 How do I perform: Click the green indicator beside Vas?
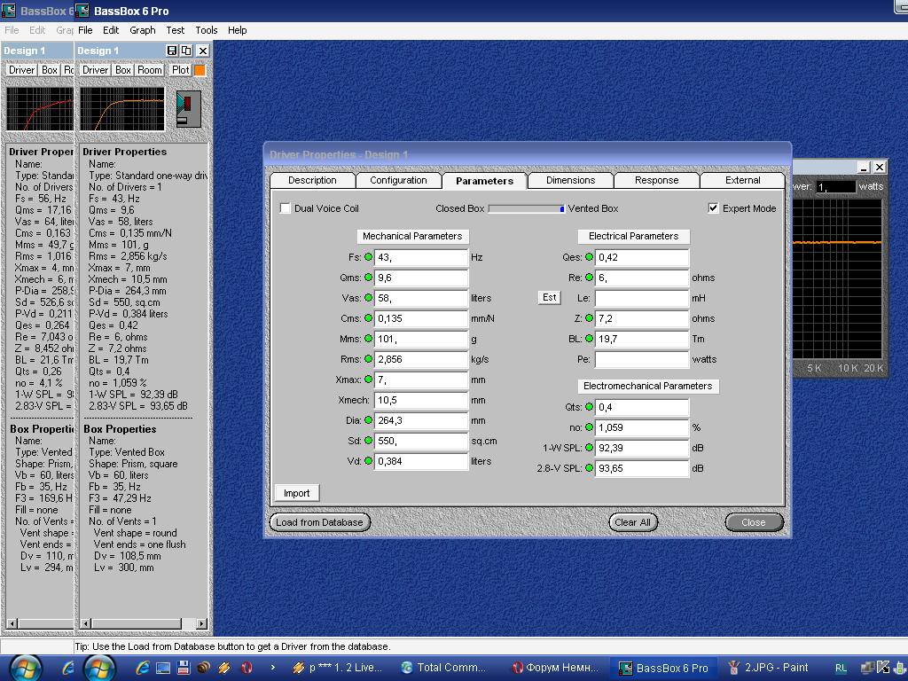(368, 298)
